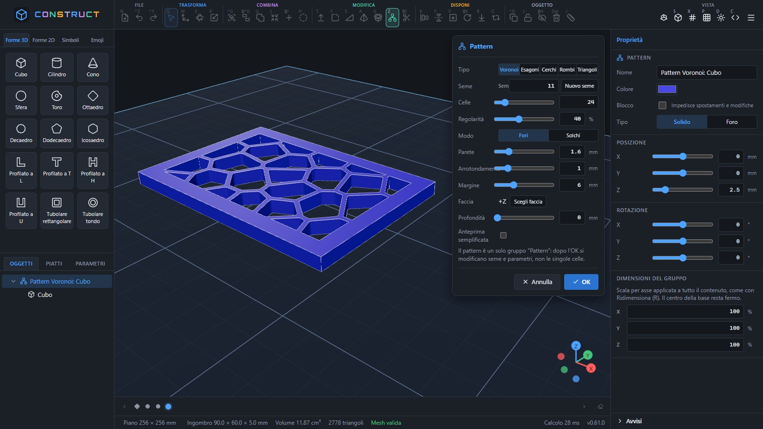Go to the previous view page chevron
This screenshot has height=429, width=763.
pyautogui.click(x=124, y=407)
